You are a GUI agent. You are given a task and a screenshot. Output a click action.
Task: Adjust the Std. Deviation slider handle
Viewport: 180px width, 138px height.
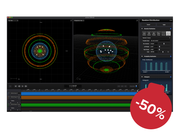click(x=164, y=44)
